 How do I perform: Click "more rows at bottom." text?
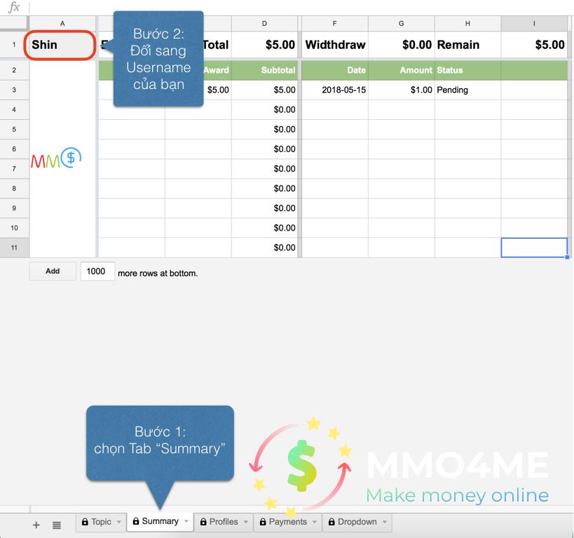tap(158, 273)
